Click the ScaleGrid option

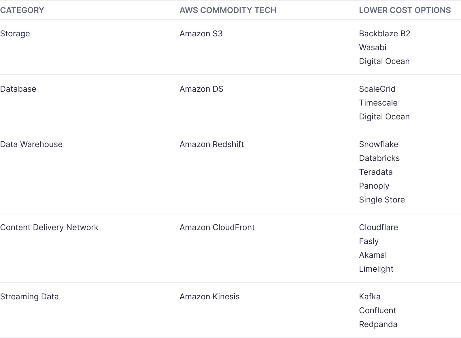(x=377, y=89)
